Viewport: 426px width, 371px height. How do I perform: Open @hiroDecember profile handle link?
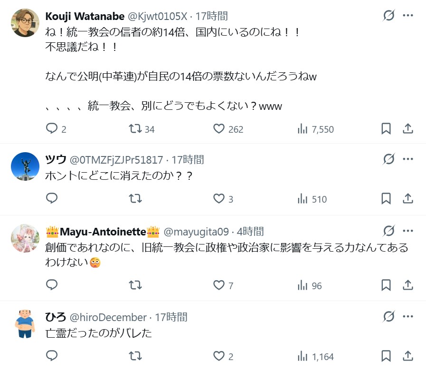pyautogui.click(x=108, y=317)
